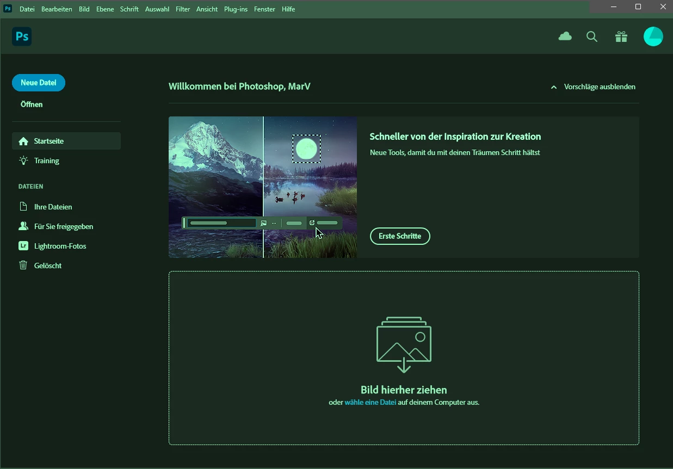673x469 pixels.
Task: Click the trash icon beside Gelöscht
Action: coord(23,266)
